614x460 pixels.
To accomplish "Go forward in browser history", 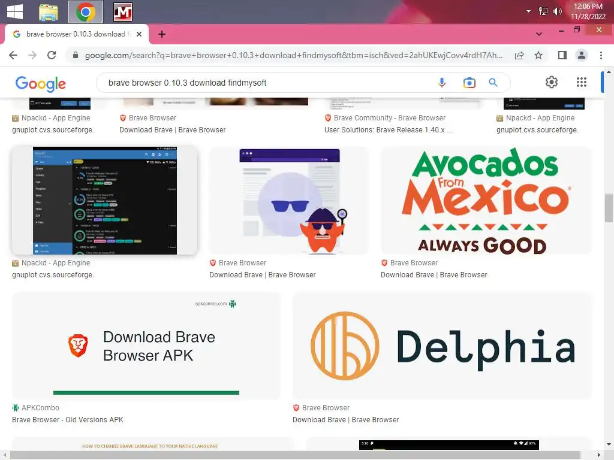I will coord(32,55).
